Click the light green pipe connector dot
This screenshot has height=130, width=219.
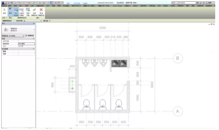click(x=72, y=81)
